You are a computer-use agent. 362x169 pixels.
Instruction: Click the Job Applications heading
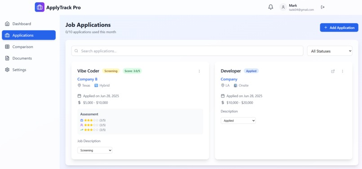(88, 25)
